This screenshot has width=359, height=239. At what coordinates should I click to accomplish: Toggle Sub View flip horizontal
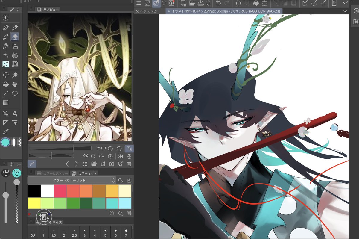[x=120, y=156]
